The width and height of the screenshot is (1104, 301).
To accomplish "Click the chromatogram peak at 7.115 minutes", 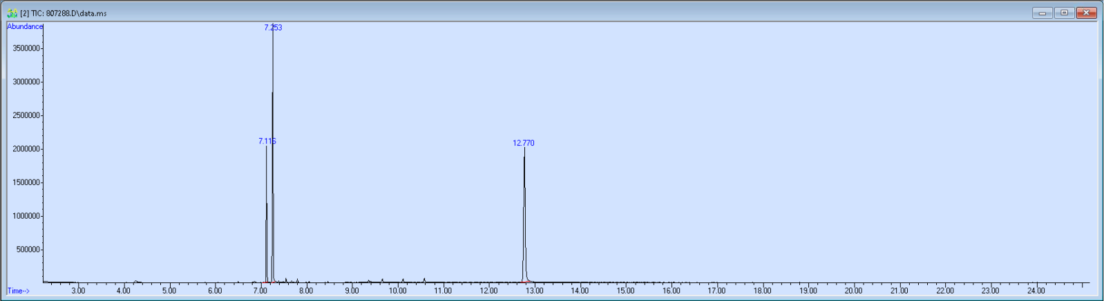I will coord(266,214).
